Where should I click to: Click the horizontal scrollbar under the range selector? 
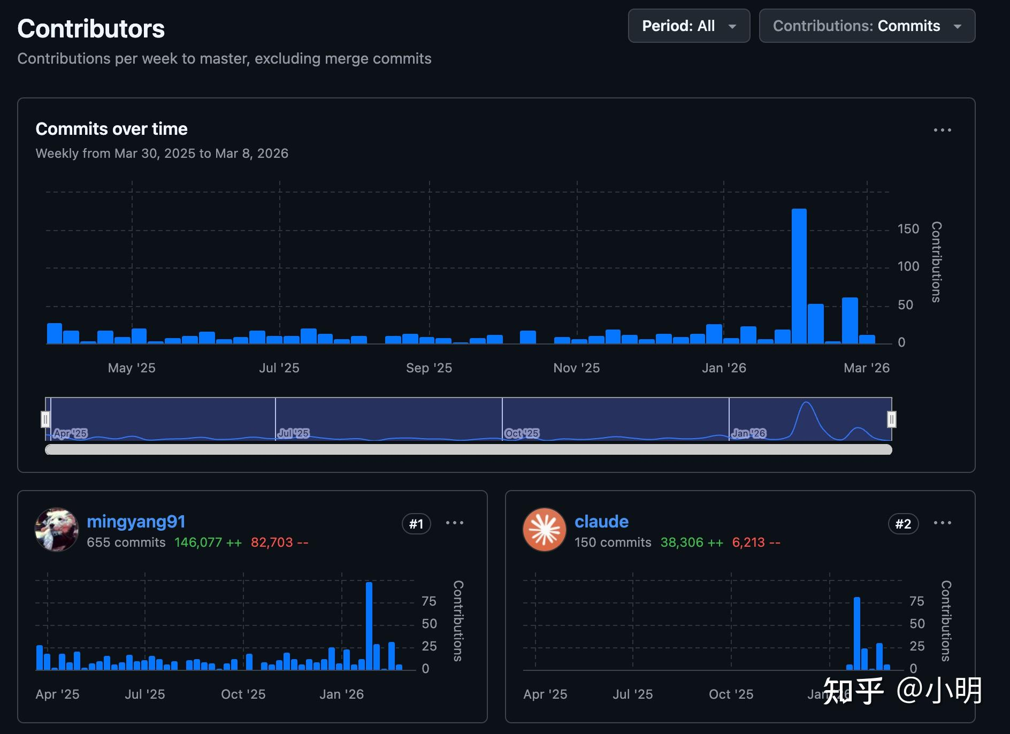click(469, 449)
